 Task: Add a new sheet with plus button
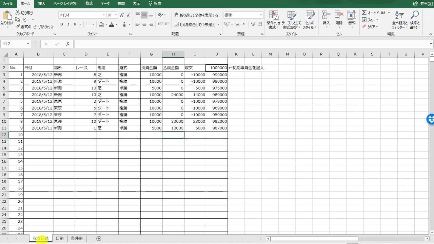click(x=99, y=239)
